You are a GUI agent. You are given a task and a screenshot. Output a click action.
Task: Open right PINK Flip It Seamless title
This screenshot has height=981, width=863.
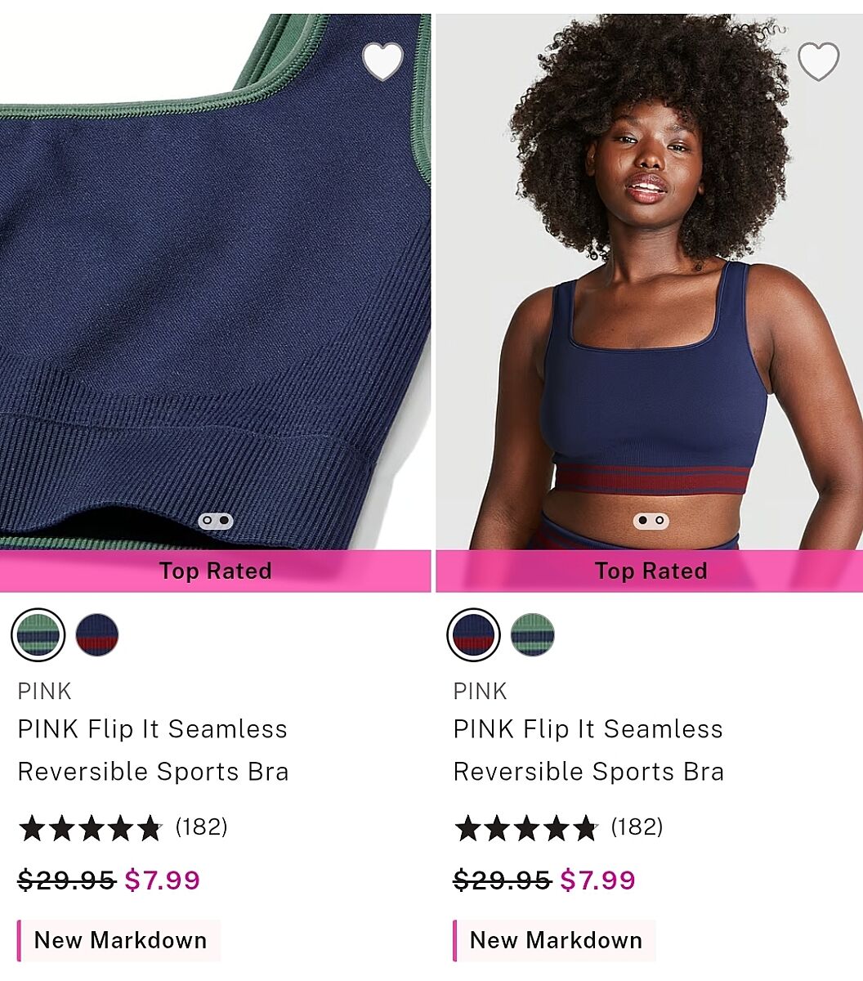pyautogui.click(x=588, y=750)
